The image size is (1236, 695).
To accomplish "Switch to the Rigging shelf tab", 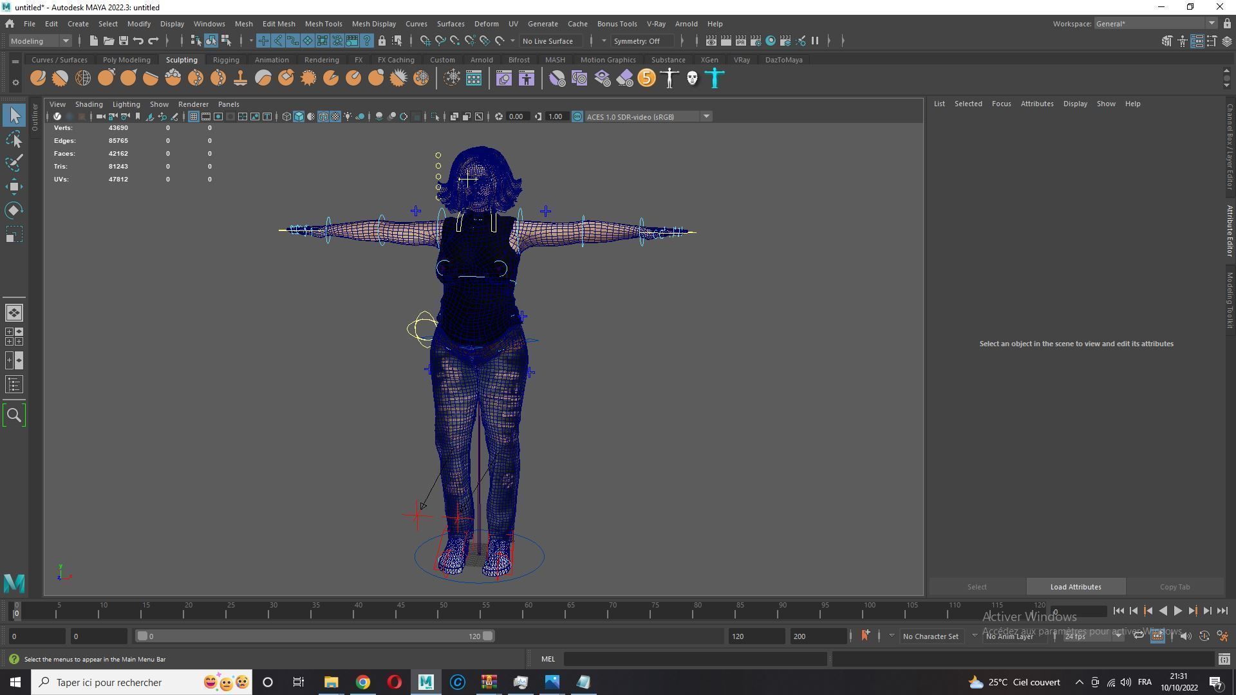I will click(x=226, y=60).
